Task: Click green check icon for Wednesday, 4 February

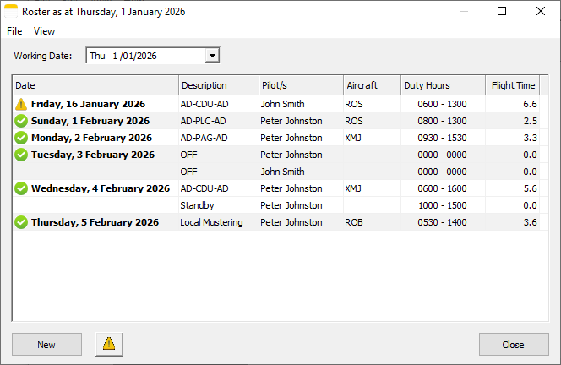Action: (x=21, y=188)
